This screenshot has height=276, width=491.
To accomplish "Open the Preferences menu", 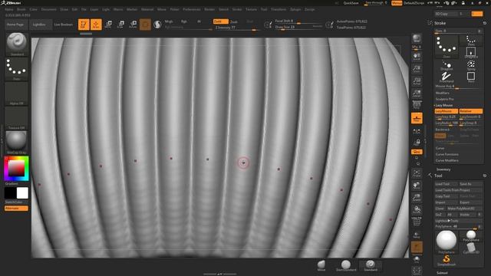I will click(192, 9).
